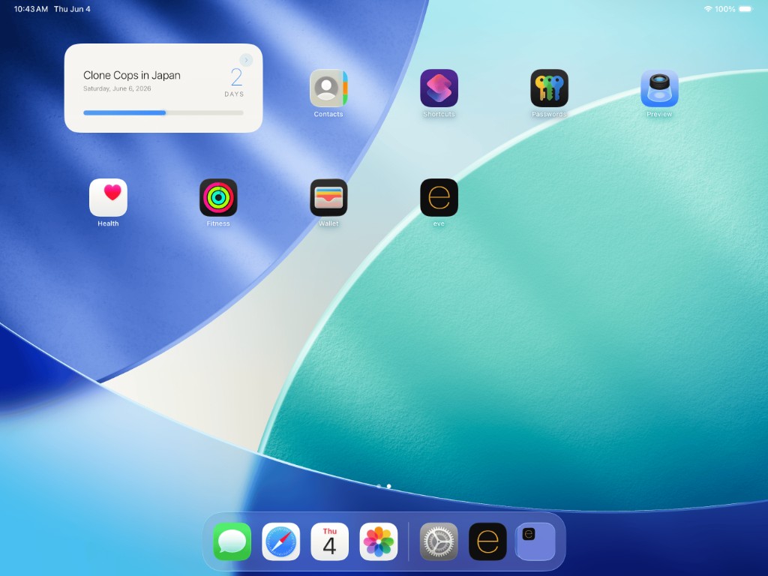Tap the first home screen page dot
The image size is (768, 576).
point(379,486)
